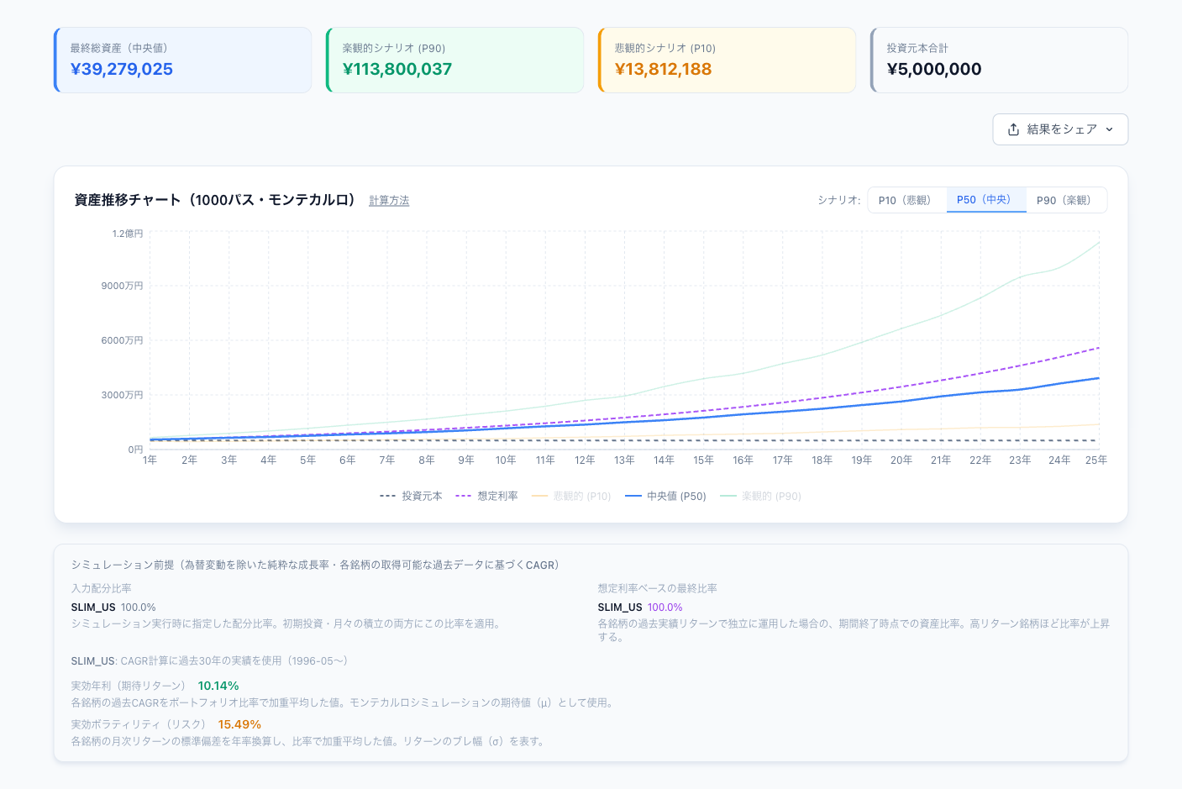This screenshot has width=1182, height=789.
Task: Expand the 結果をシェア dropdown chevron
Action: pos(1109,129)
